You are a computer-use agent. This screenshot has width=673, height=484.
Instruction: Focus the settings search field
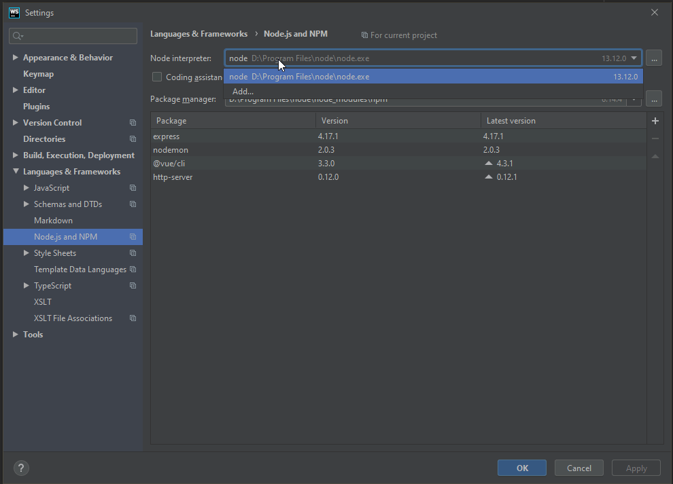click(73, 36)
